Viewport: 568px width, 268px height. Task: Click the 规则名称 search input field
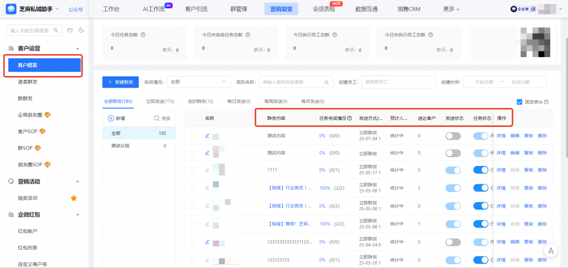[x=296, y=82]
